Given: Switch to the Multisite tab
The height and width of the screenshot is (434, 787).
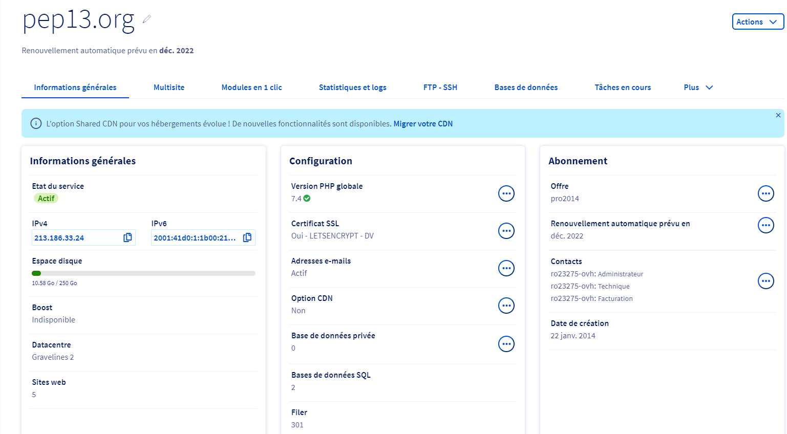Looking at the screenshot, I should tap(169, 88).
